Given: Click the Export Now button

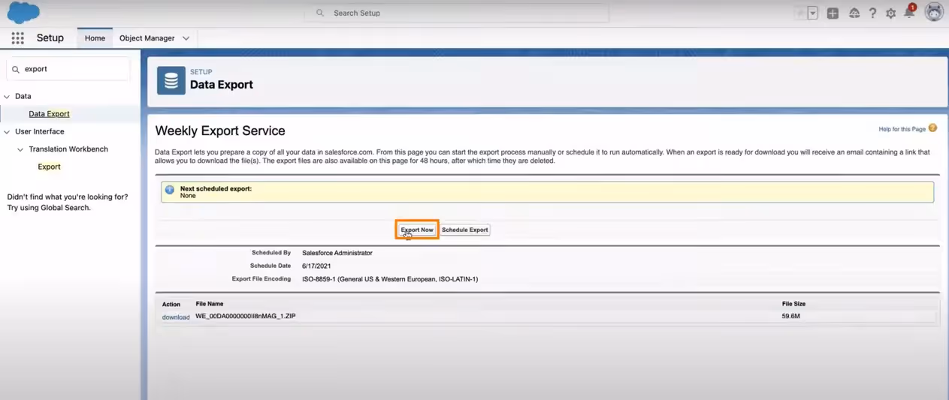Looking at the screenshot, I should (417, 230).
